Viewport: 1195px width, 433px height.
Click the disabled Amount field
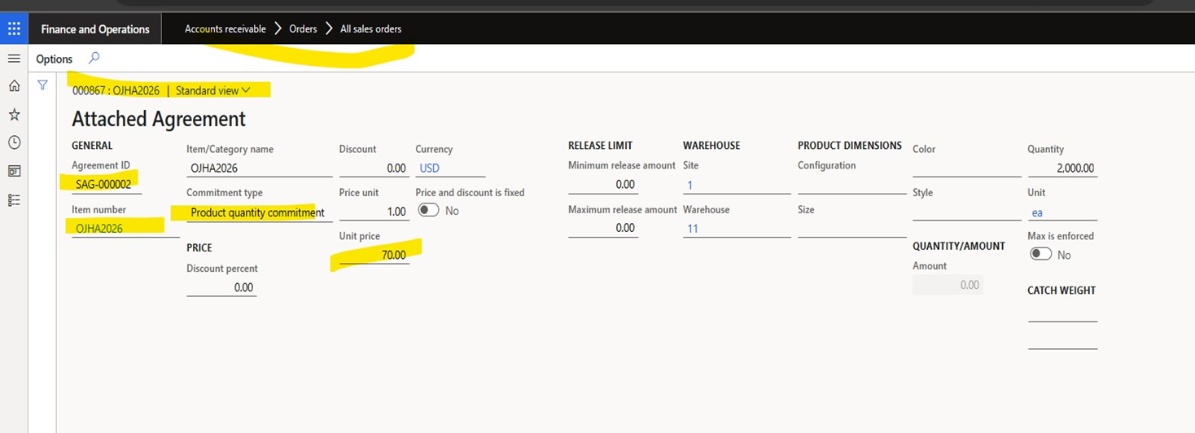point(948,285)
